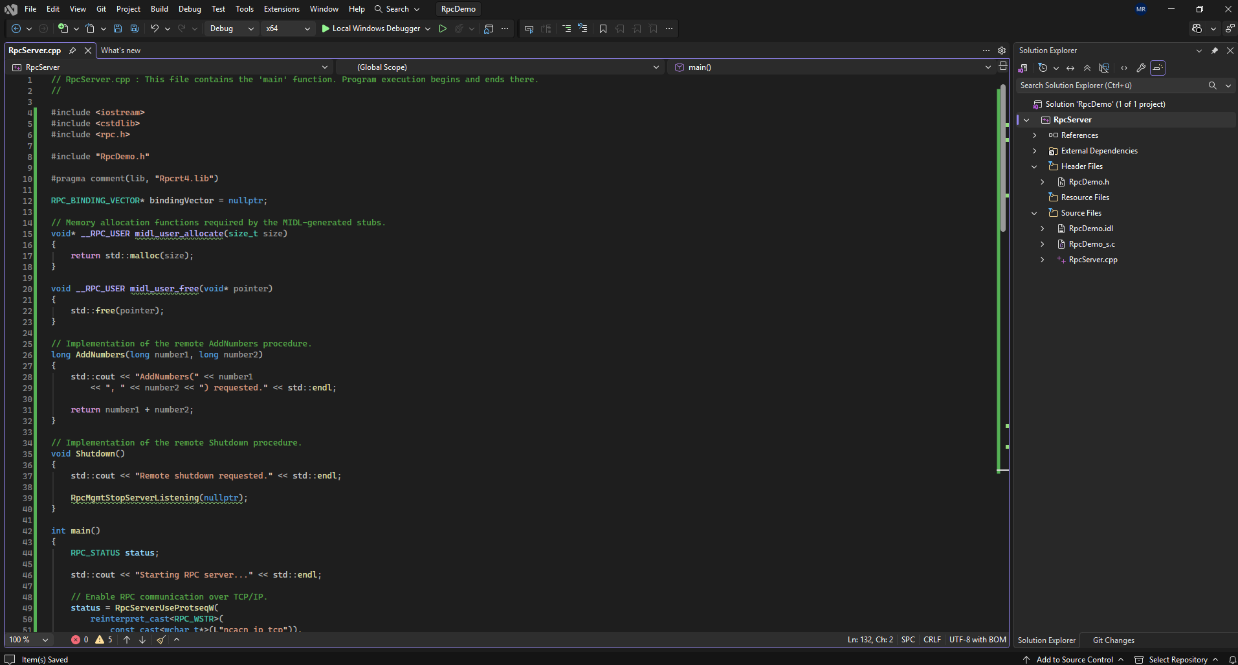Click the search magnifier in Solution Explorer
Viewport: 1238px width, 665px height.
coord(1213,85)
